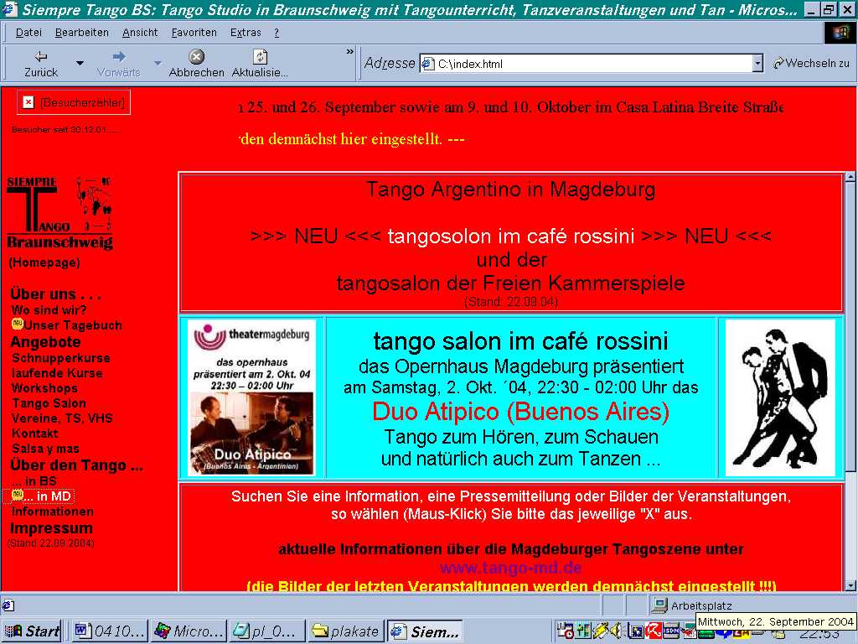Open the Impressum link
Screen dimensions: 858x644
coord(51,528)
